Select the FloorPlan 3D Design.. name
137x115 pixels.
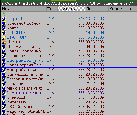click(26, 47)
